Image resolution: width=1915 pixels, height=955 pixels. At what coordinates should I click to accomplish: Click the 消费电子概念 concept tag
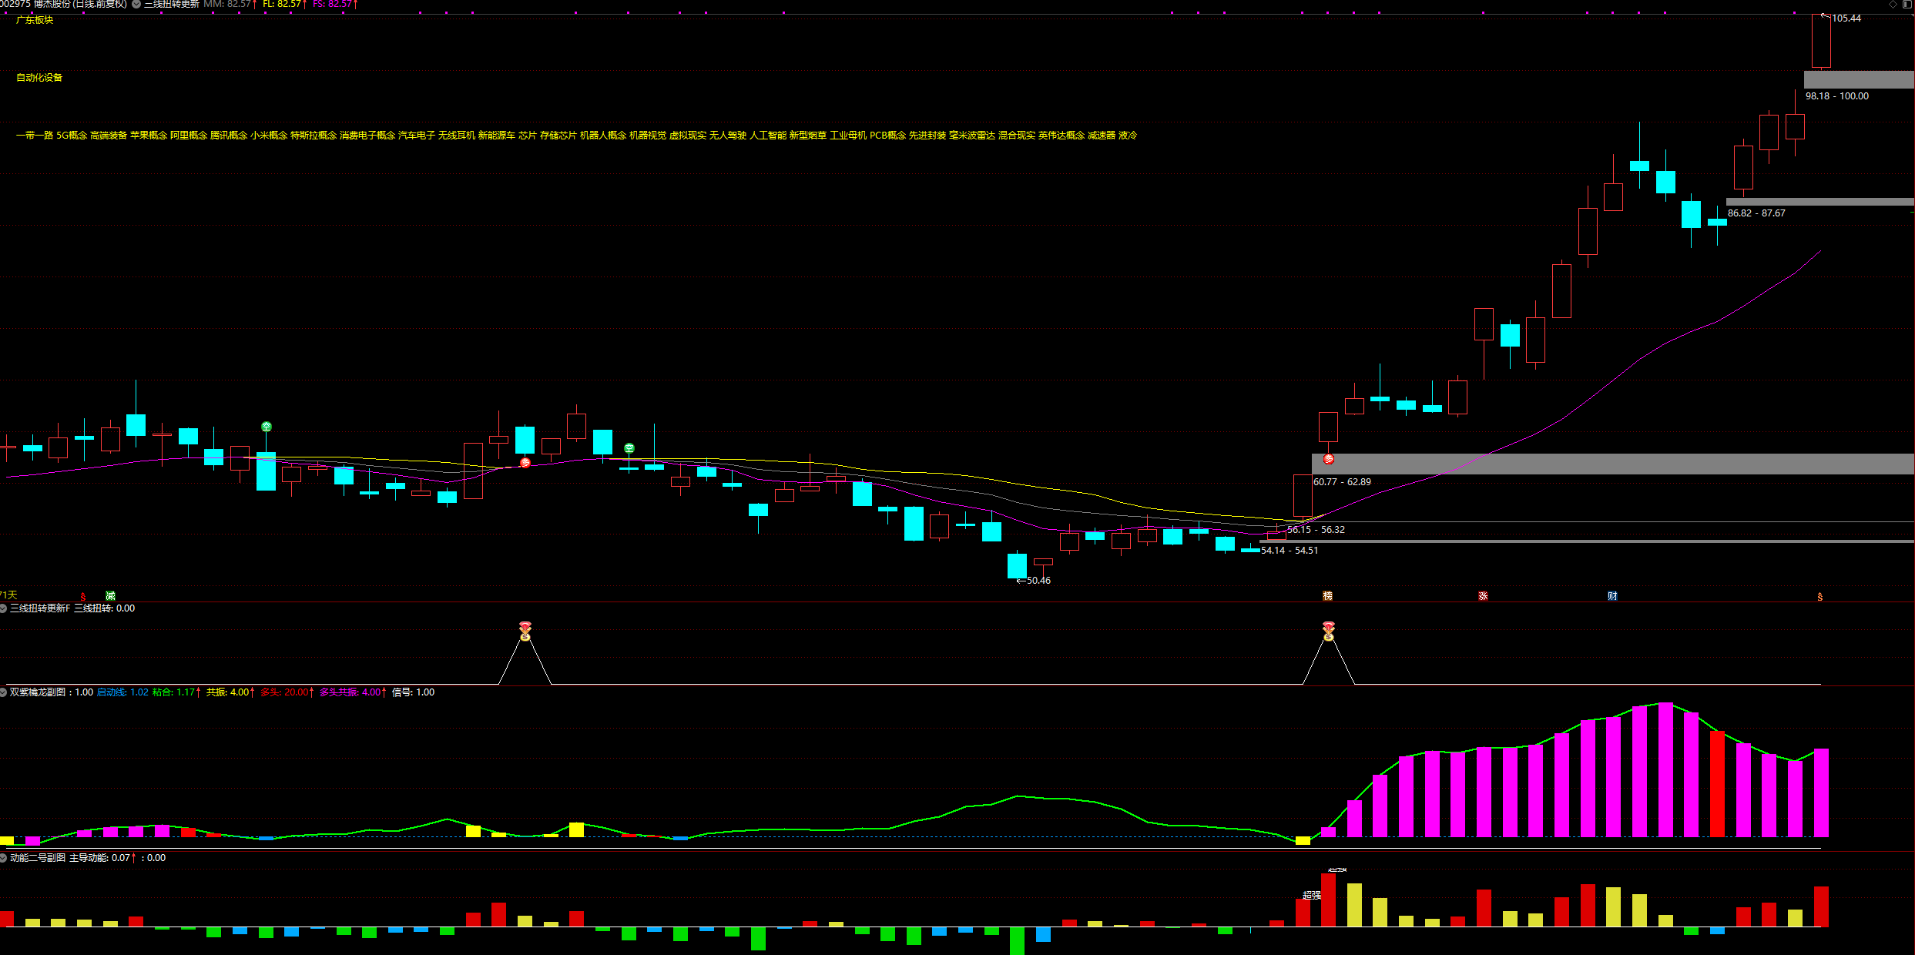click(x=367, y=136)
